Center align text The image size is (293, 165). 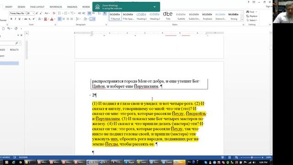pos(64,19)
